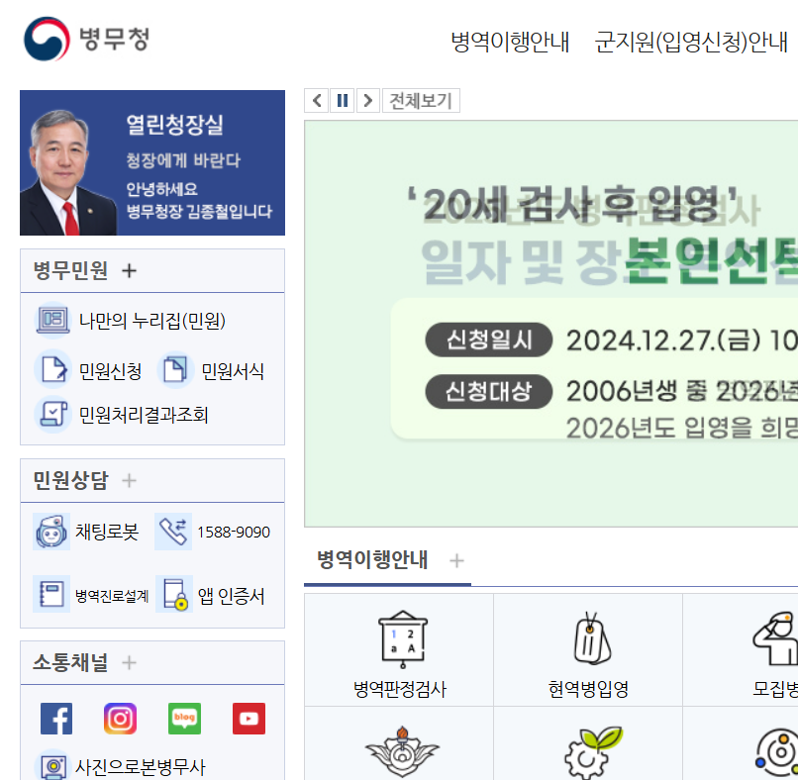Click the saluting soldier icon
This screenshot has width=798, height=780.
776,638
